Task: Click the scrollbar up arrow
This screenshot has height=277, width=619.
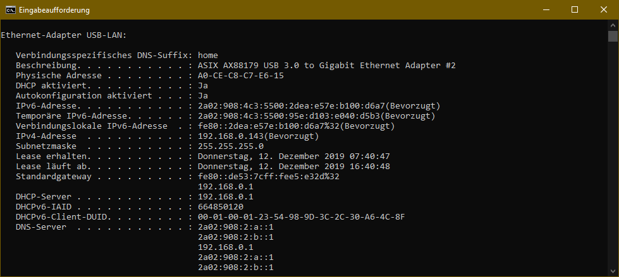Action: 613,25
